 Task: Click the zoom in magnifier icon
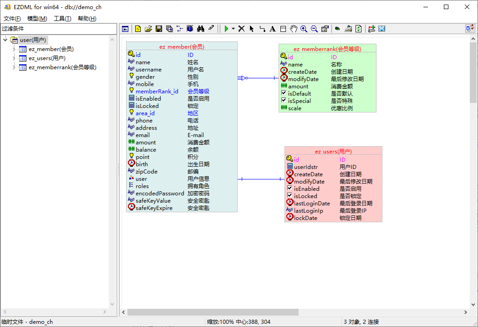304,29
